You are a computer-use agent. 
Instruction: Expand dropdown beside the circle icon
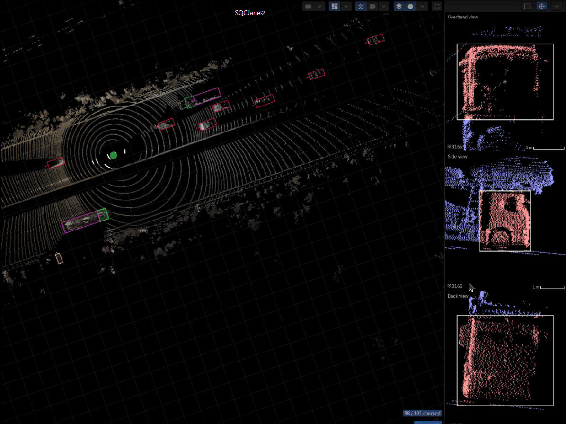pyautogui.click(x=422, y=7)
